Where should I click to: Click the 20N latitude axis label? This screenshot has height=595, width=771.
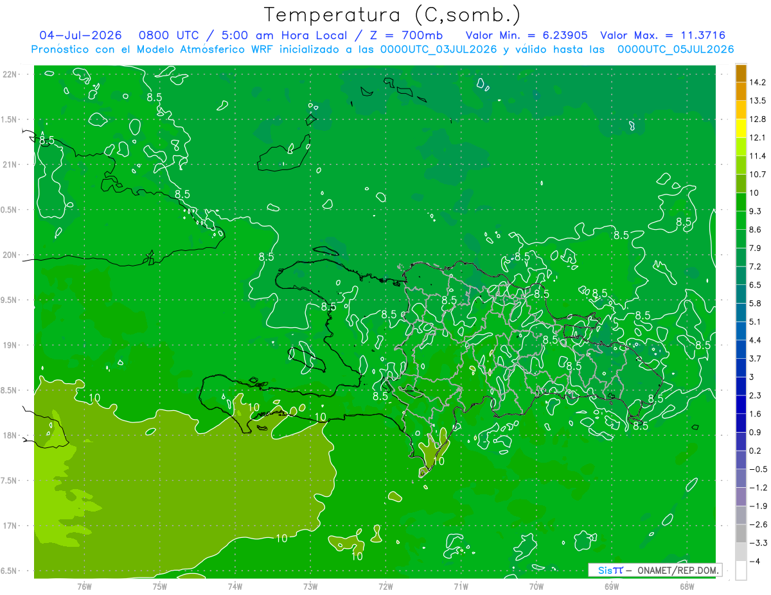pyautogui.click(x=10, y=255)
